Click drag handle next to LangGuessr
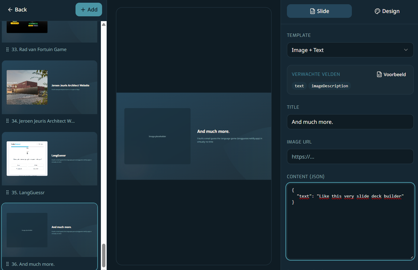This screenshot has height=270, width=418. pos(8,193)
